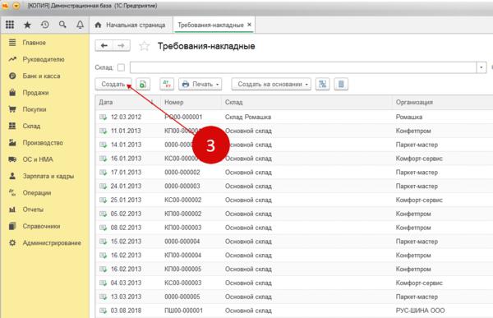The image size is (493, 318).
Task: Show Дт/Кт postings icon
Action: point(167,85)
